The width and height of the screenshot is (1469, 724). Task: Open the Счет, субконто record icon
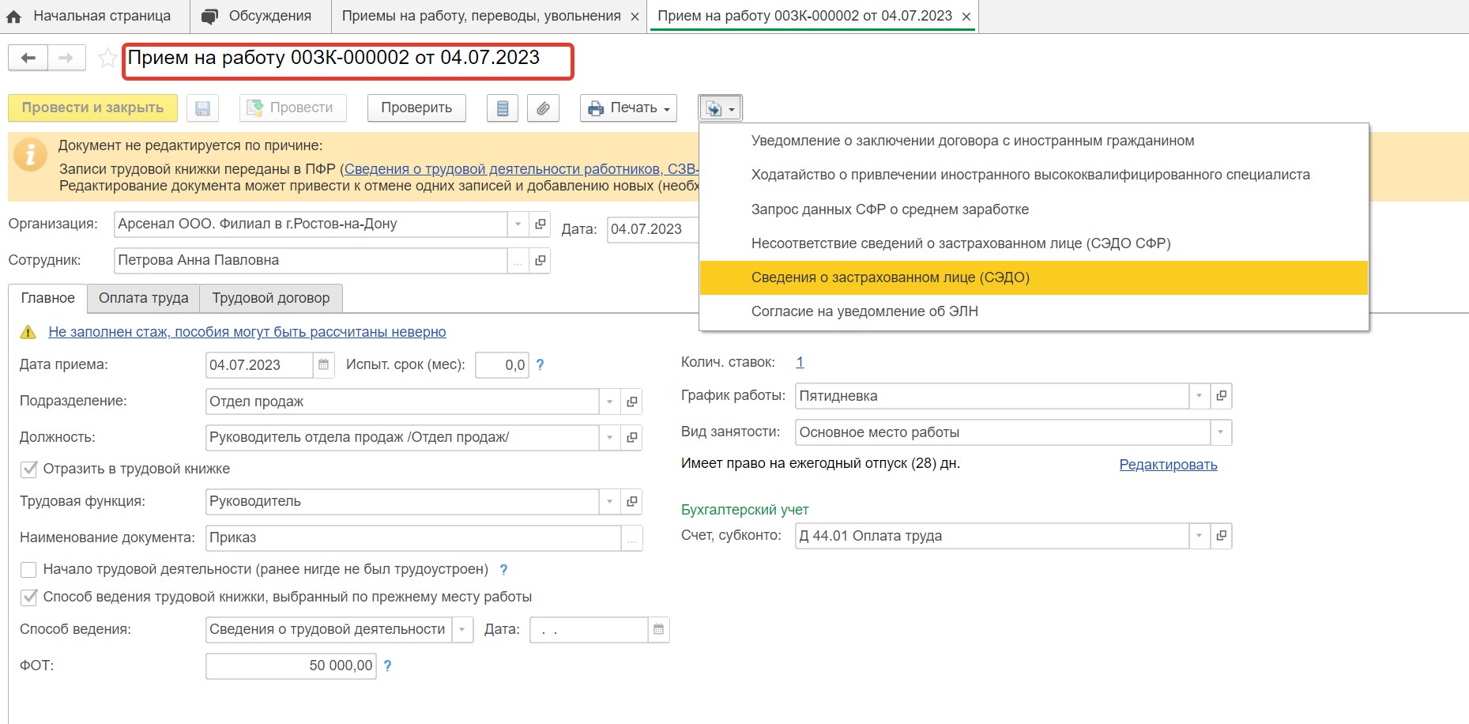(x=1221, y=536)
